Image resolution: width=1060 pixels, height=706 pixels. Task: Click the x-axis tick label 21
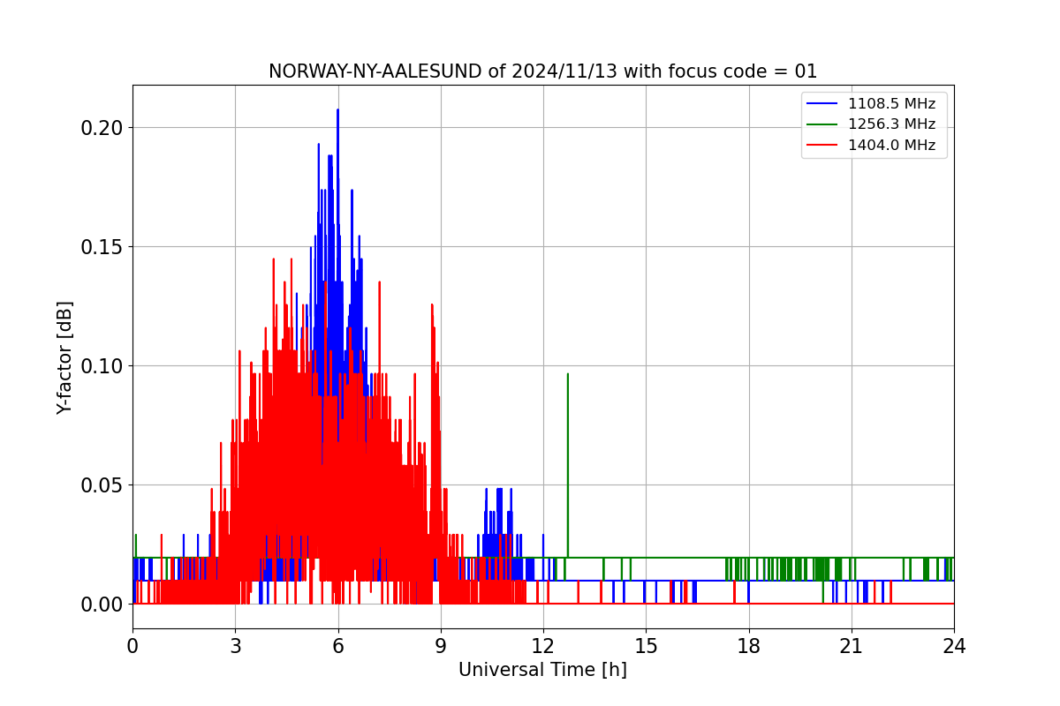click(x=852, y=645)
